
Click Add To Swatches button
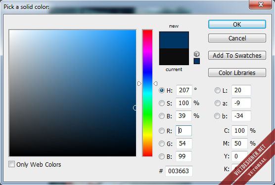pyautogui.click(x=237, y=55)
